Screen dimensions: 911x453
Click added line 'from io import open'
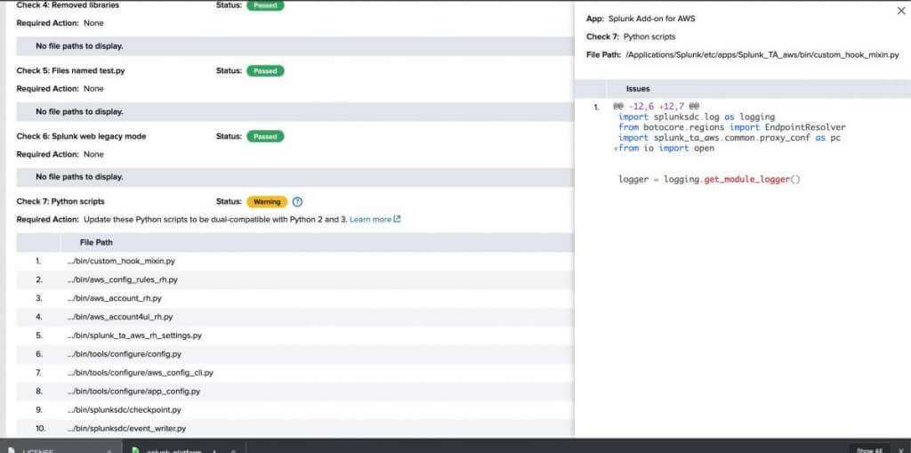point(664,149)
